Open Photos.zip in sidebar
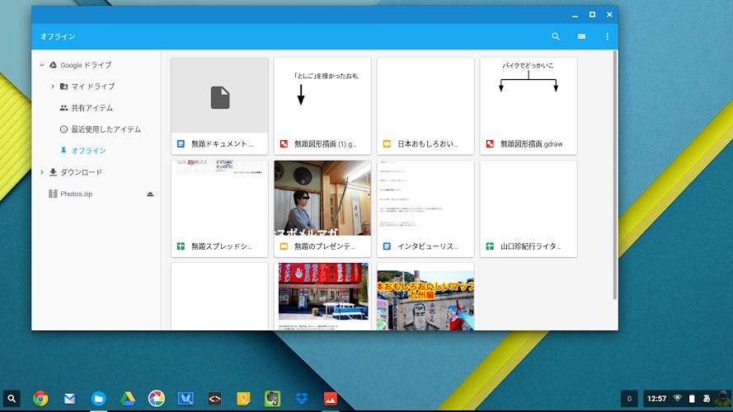The height and width of the screenshot is (412, 733). tap(76, 194)
